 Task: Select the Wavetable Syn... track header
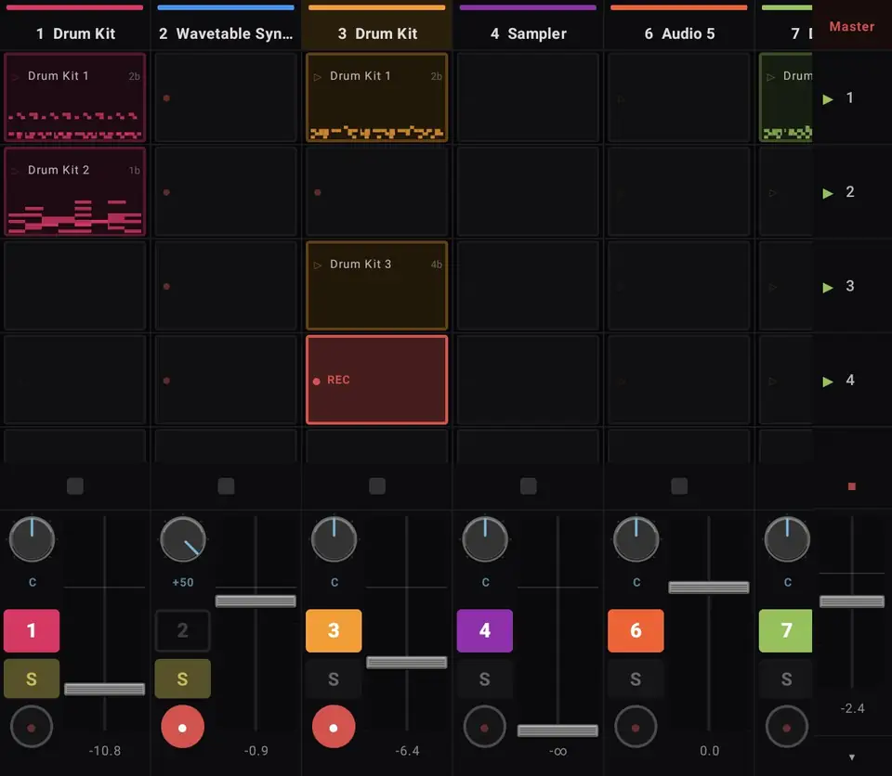226,33
